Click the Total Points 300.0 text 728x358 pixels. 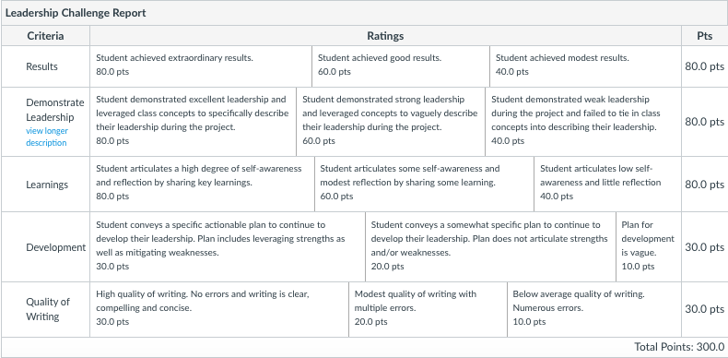tap(679, 347)
